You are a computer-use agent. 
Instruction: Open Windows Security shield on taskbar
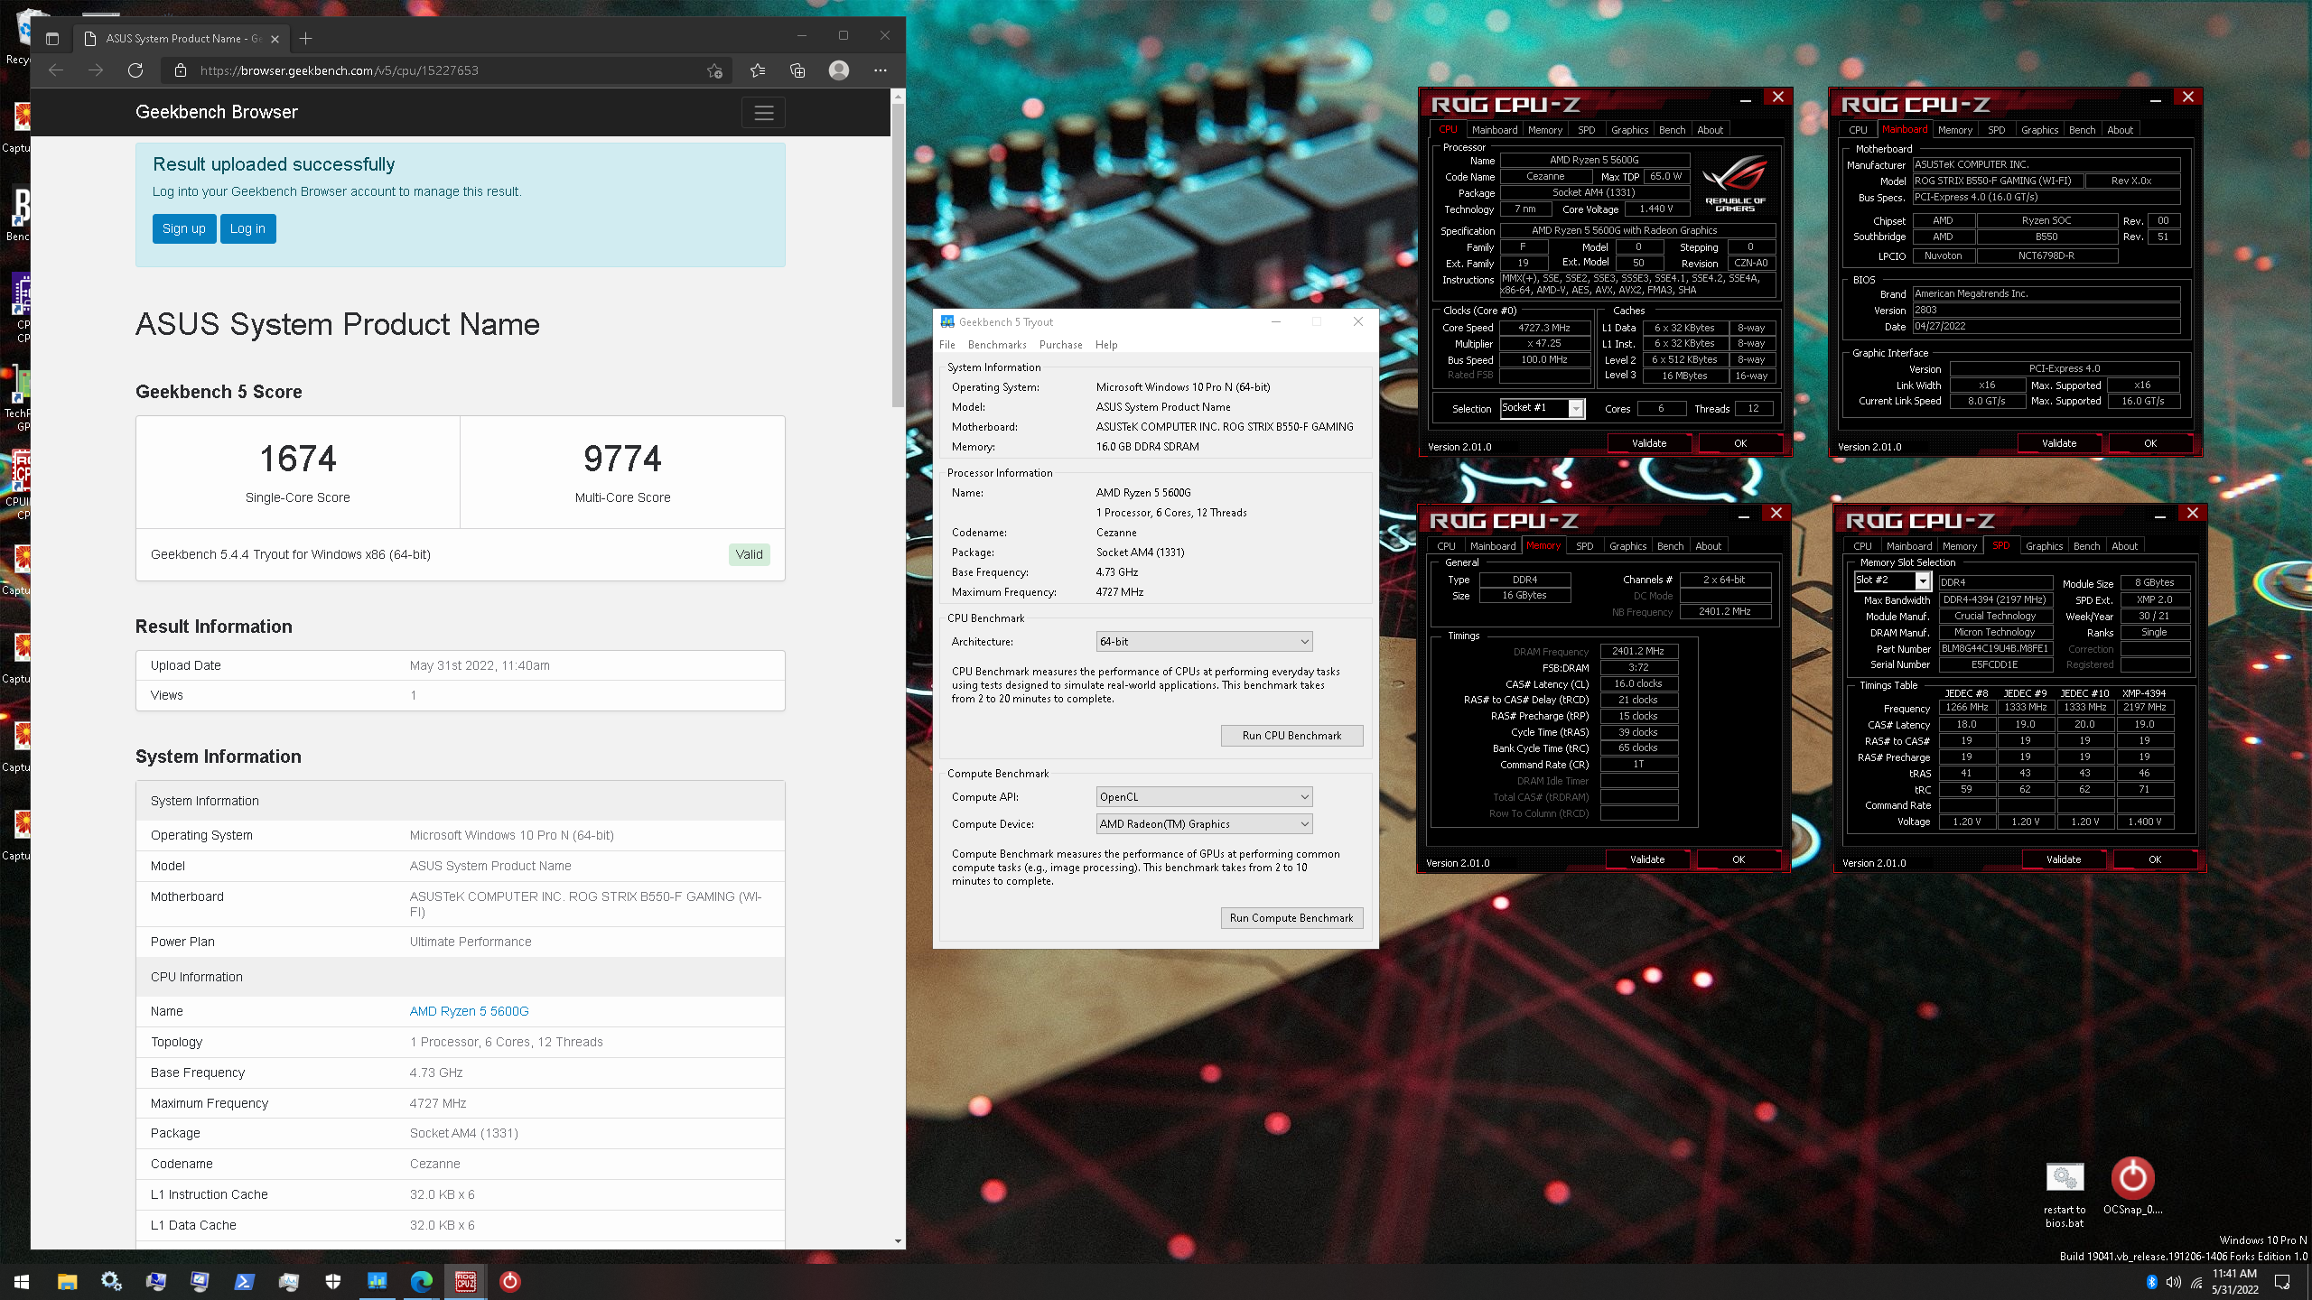pos(332,1281)
